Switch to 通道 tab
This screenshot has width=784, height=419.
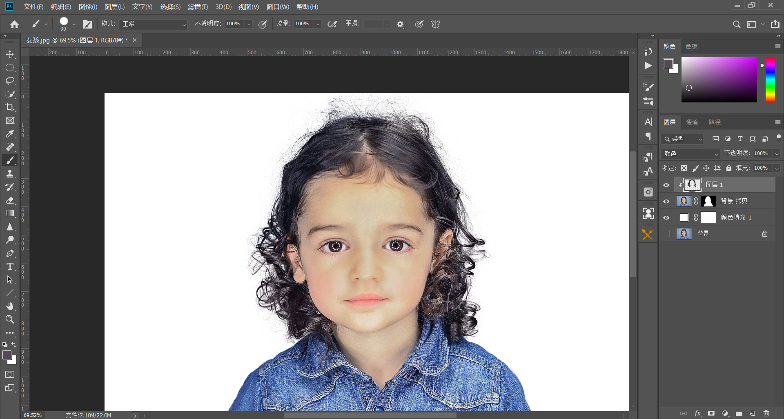[x=692, y=122]
